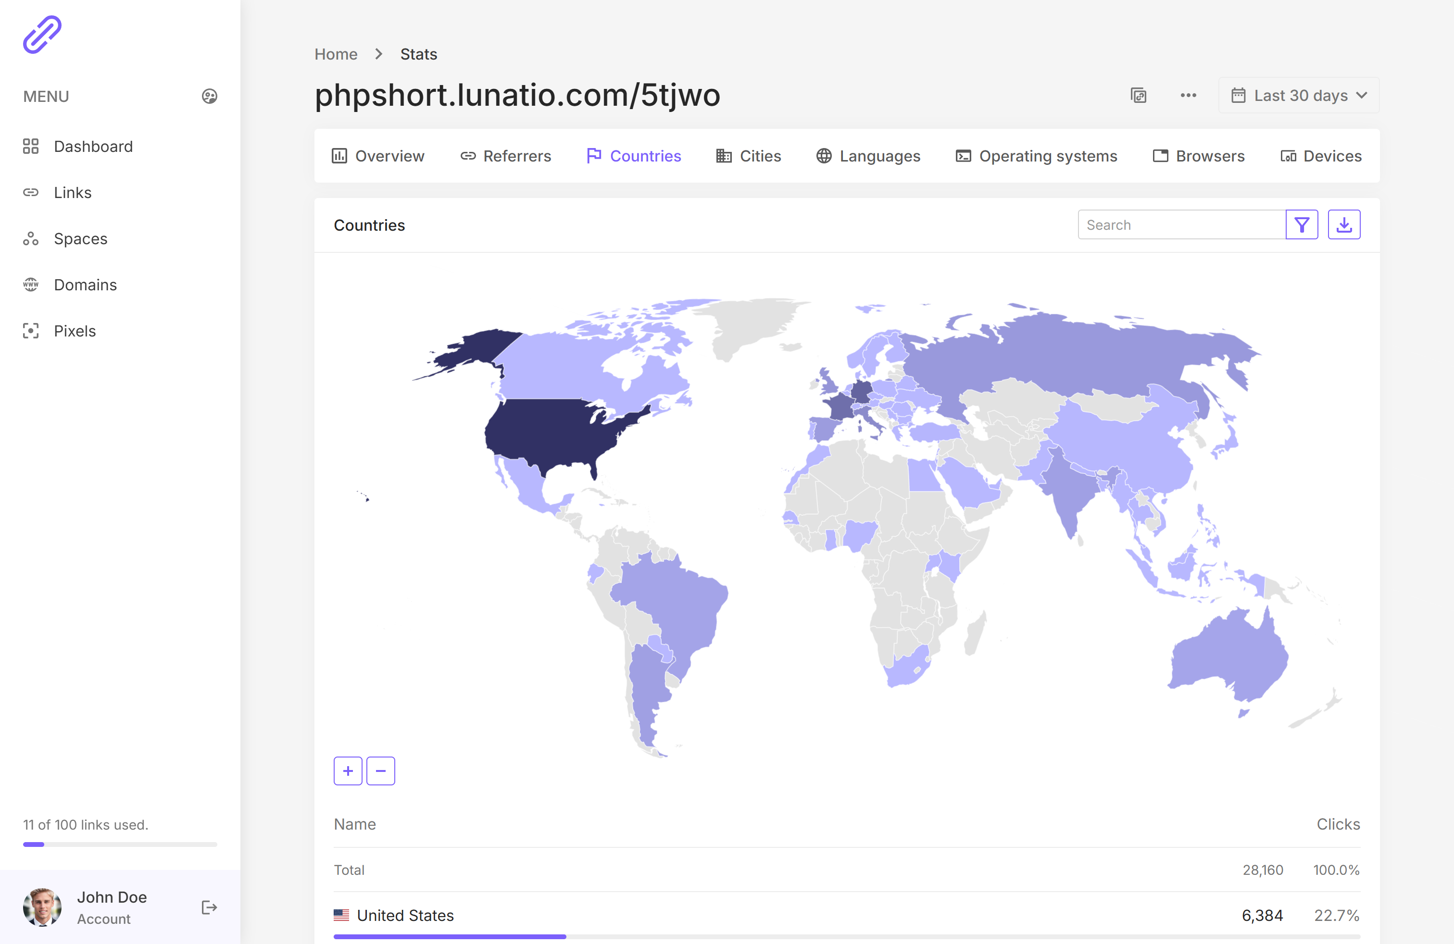Switch to the Browsers tab

[x=1198, y=156]
